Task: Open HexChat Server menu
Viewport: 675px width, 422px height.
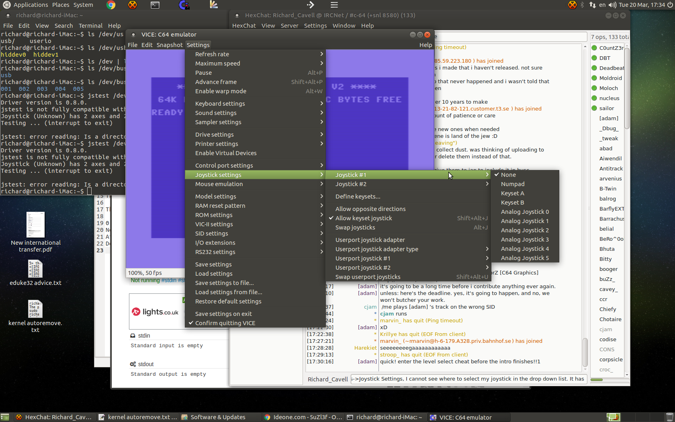Action: [x=289, y=26]
